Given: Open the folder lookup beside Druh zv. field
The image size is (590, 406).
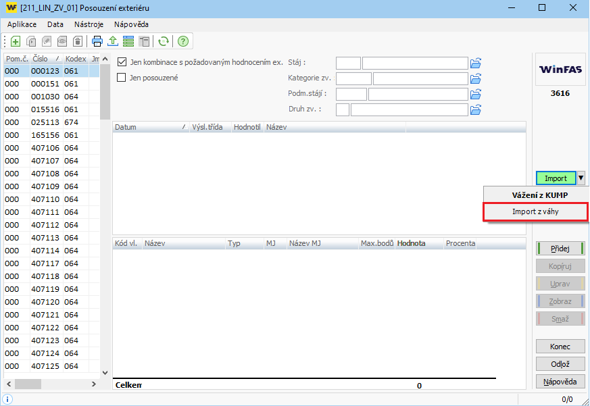Looking at the screenshot, I should click(476, 109).
